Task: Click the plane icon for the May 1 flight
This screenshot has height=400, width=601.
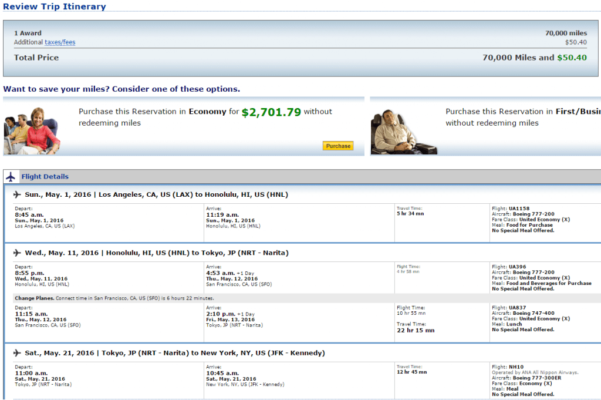Action: click(16, 194)
